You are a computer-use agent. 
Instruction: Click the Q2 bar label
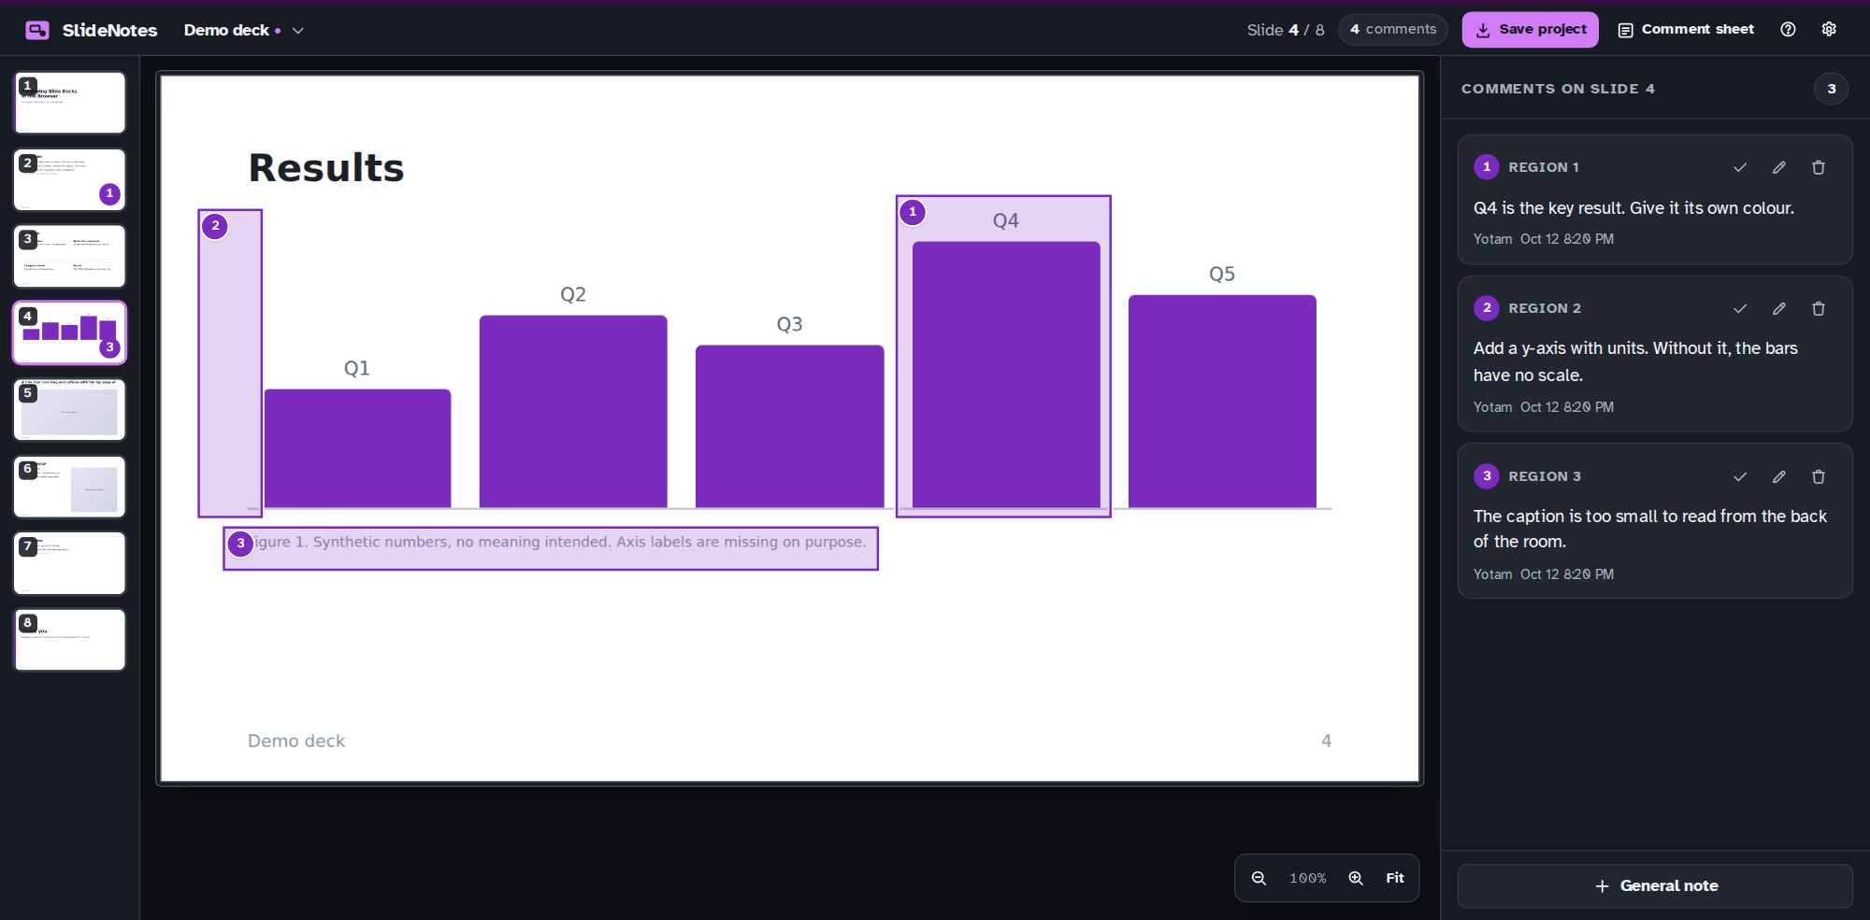(573, 295)
